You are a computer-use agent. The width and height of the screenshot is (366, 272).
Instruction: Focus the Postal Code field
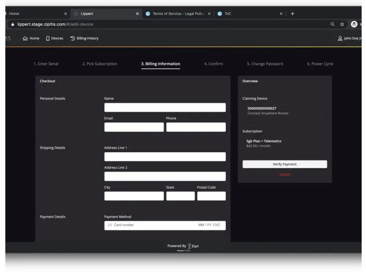coord(211,196)
